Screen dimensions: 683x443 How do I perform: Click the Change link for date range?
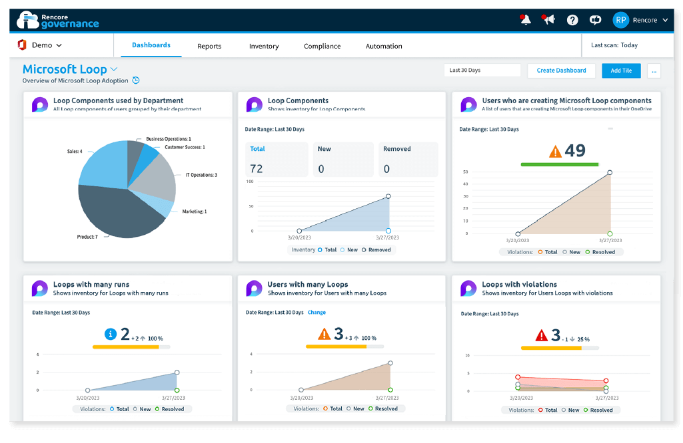tap(317, 313)
